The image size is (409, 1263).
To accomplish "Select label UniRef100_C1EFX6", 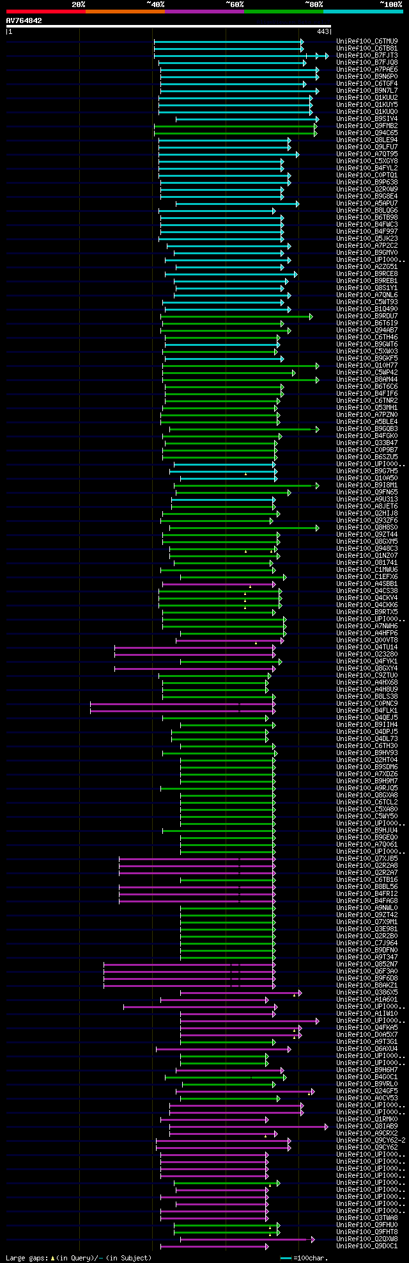I will (x=367, y=576).
